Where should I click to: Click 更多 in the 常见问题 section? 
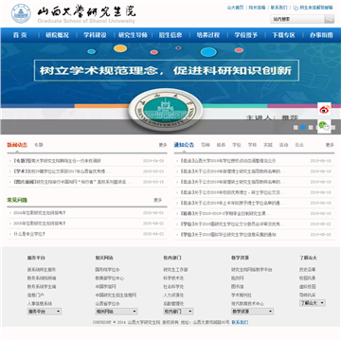[x=158, y=200]
